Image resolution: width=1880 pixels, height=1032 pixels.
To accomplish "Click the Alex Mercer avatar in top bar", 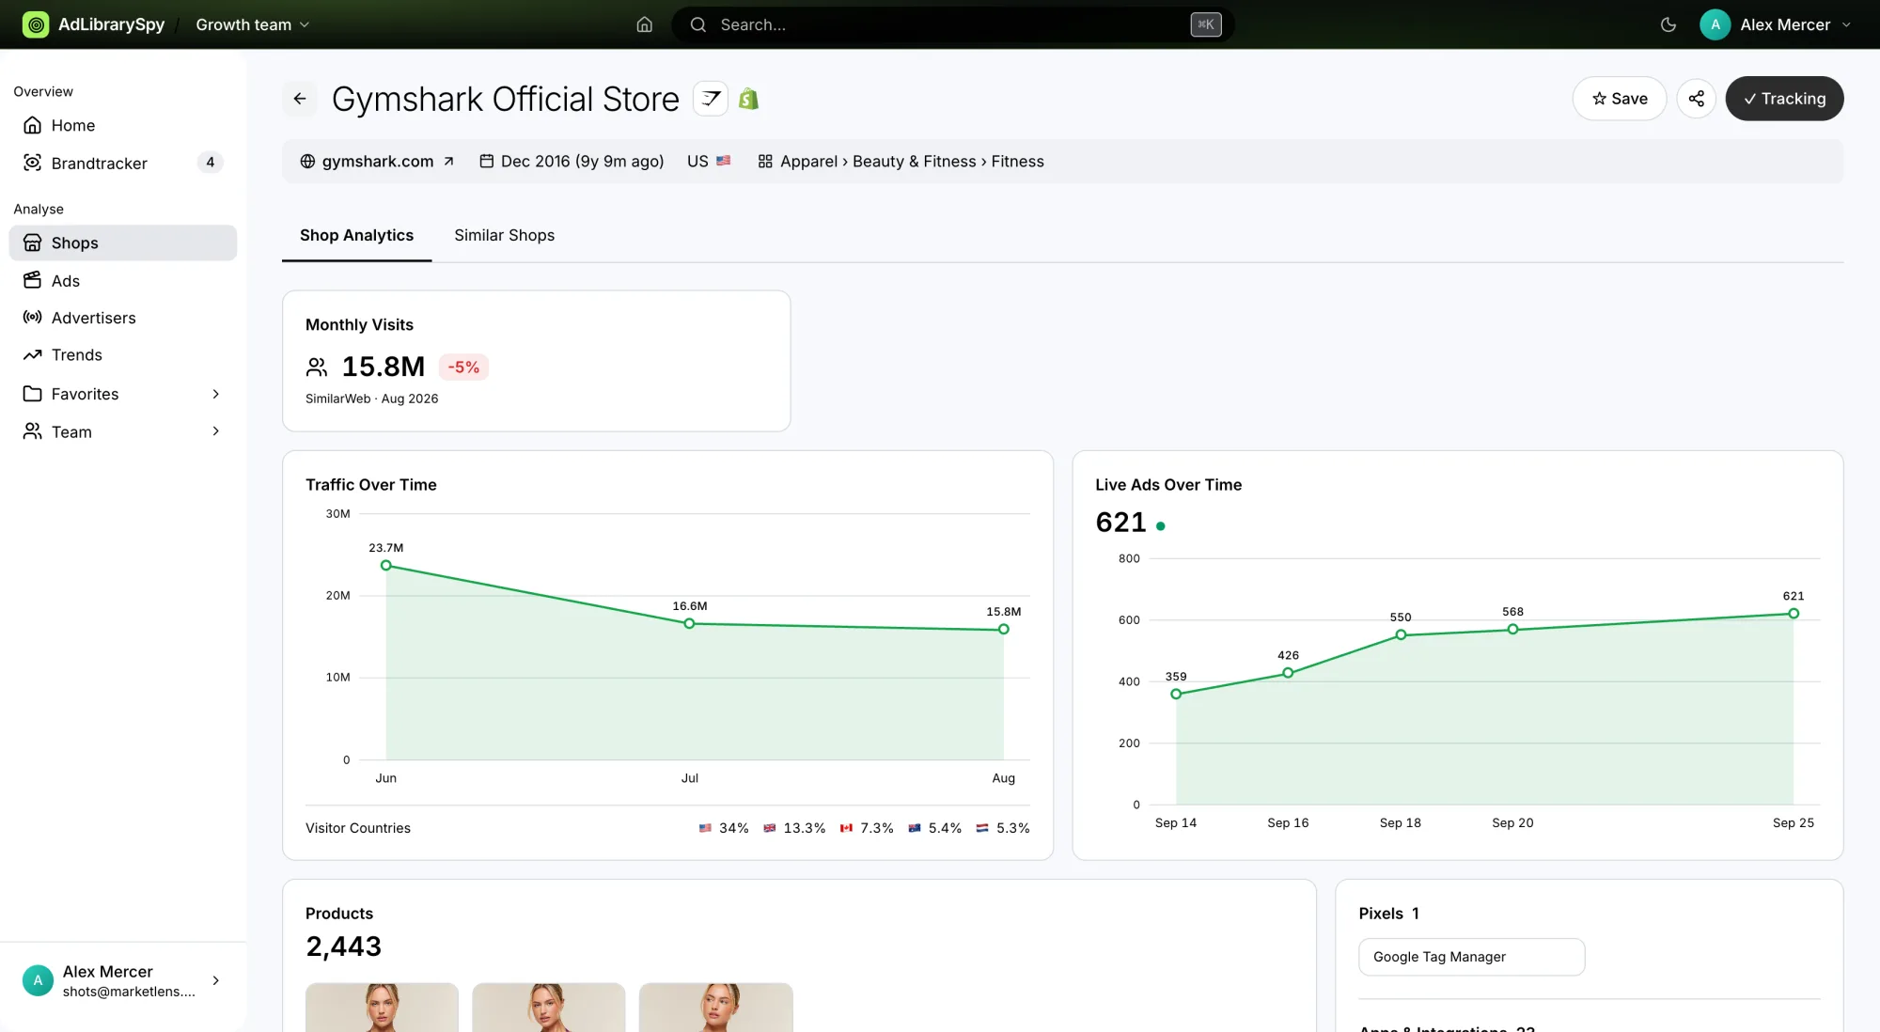I will [1715, 24].
